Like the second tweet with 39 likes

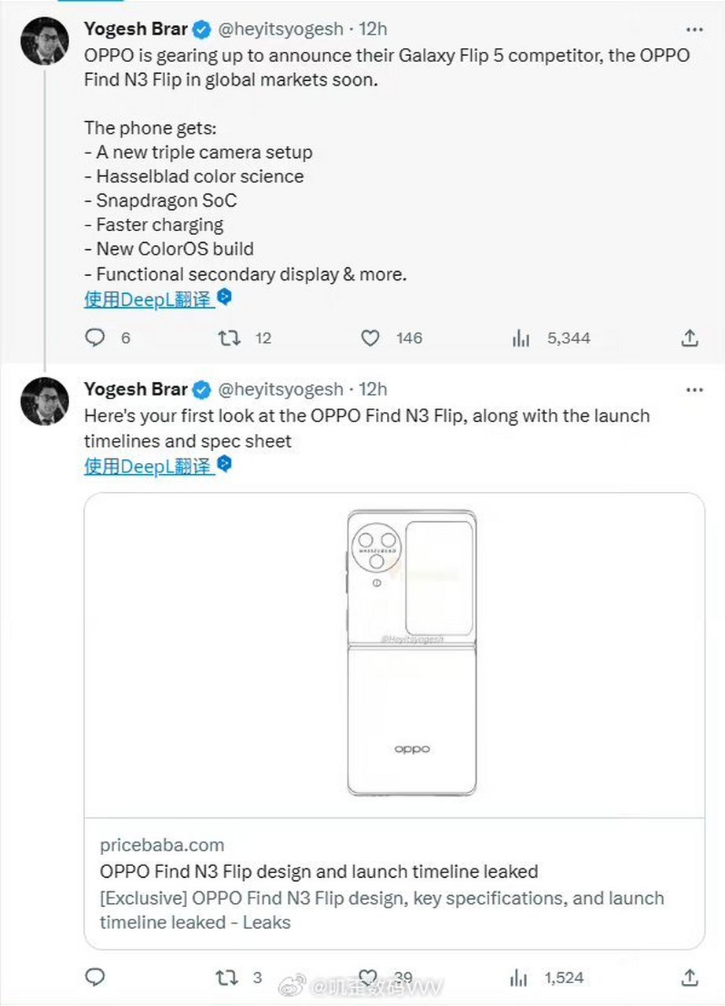pos(370,978)
